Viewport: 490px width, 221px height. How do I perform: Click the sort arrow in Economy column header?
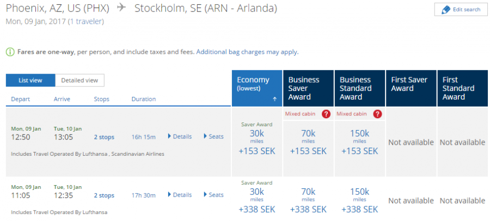coord(275,99)
